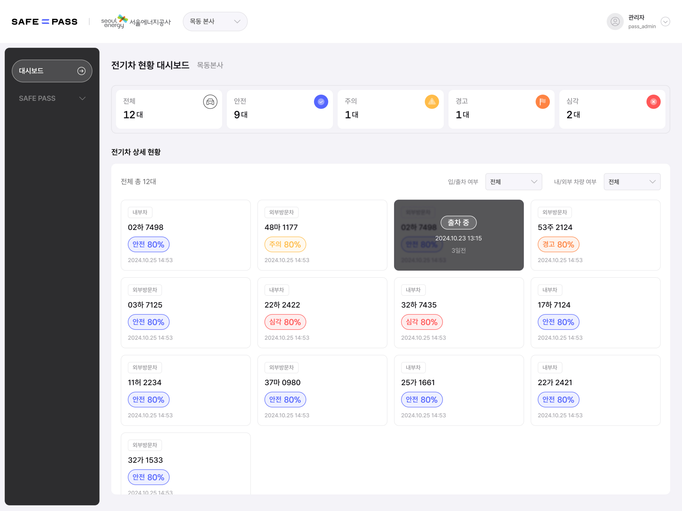Click 외부방문차 tag on 37마 0980 card
682x511 pixels.
click(282, 368)
